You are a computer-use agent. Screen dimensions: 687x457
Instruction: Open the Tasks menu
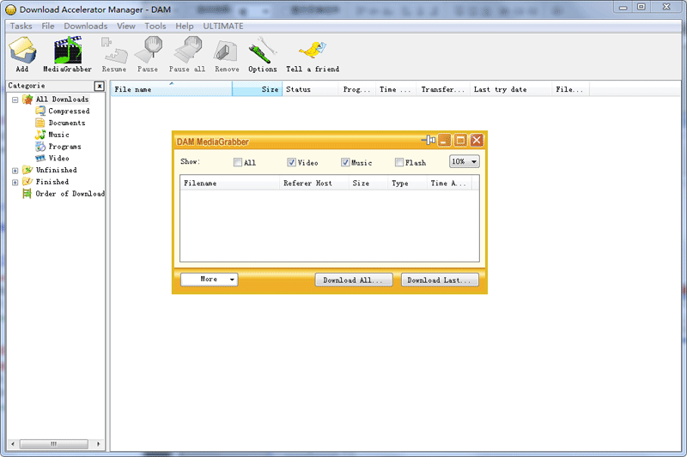tap(21, 27)
